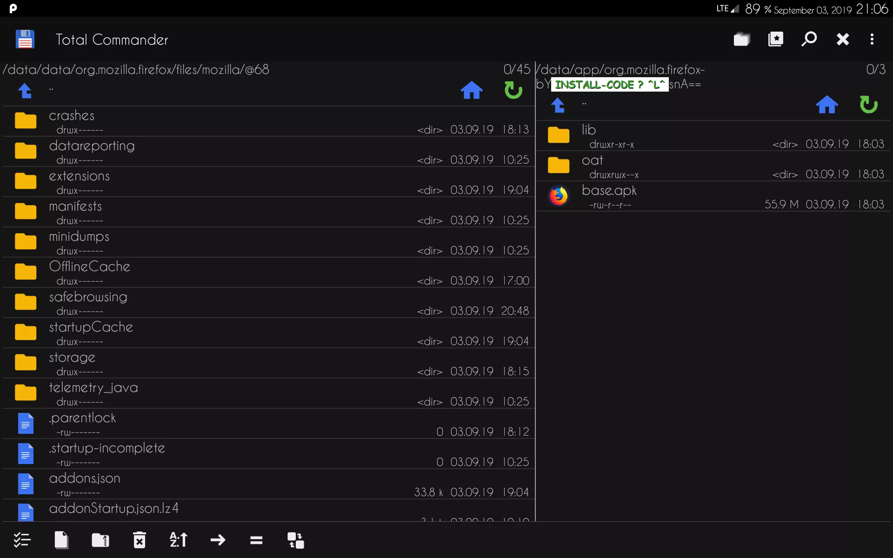Viewport: 893px width, 558px height.
Task: Tap the equals icon to match panels
Action: (256, 540)
